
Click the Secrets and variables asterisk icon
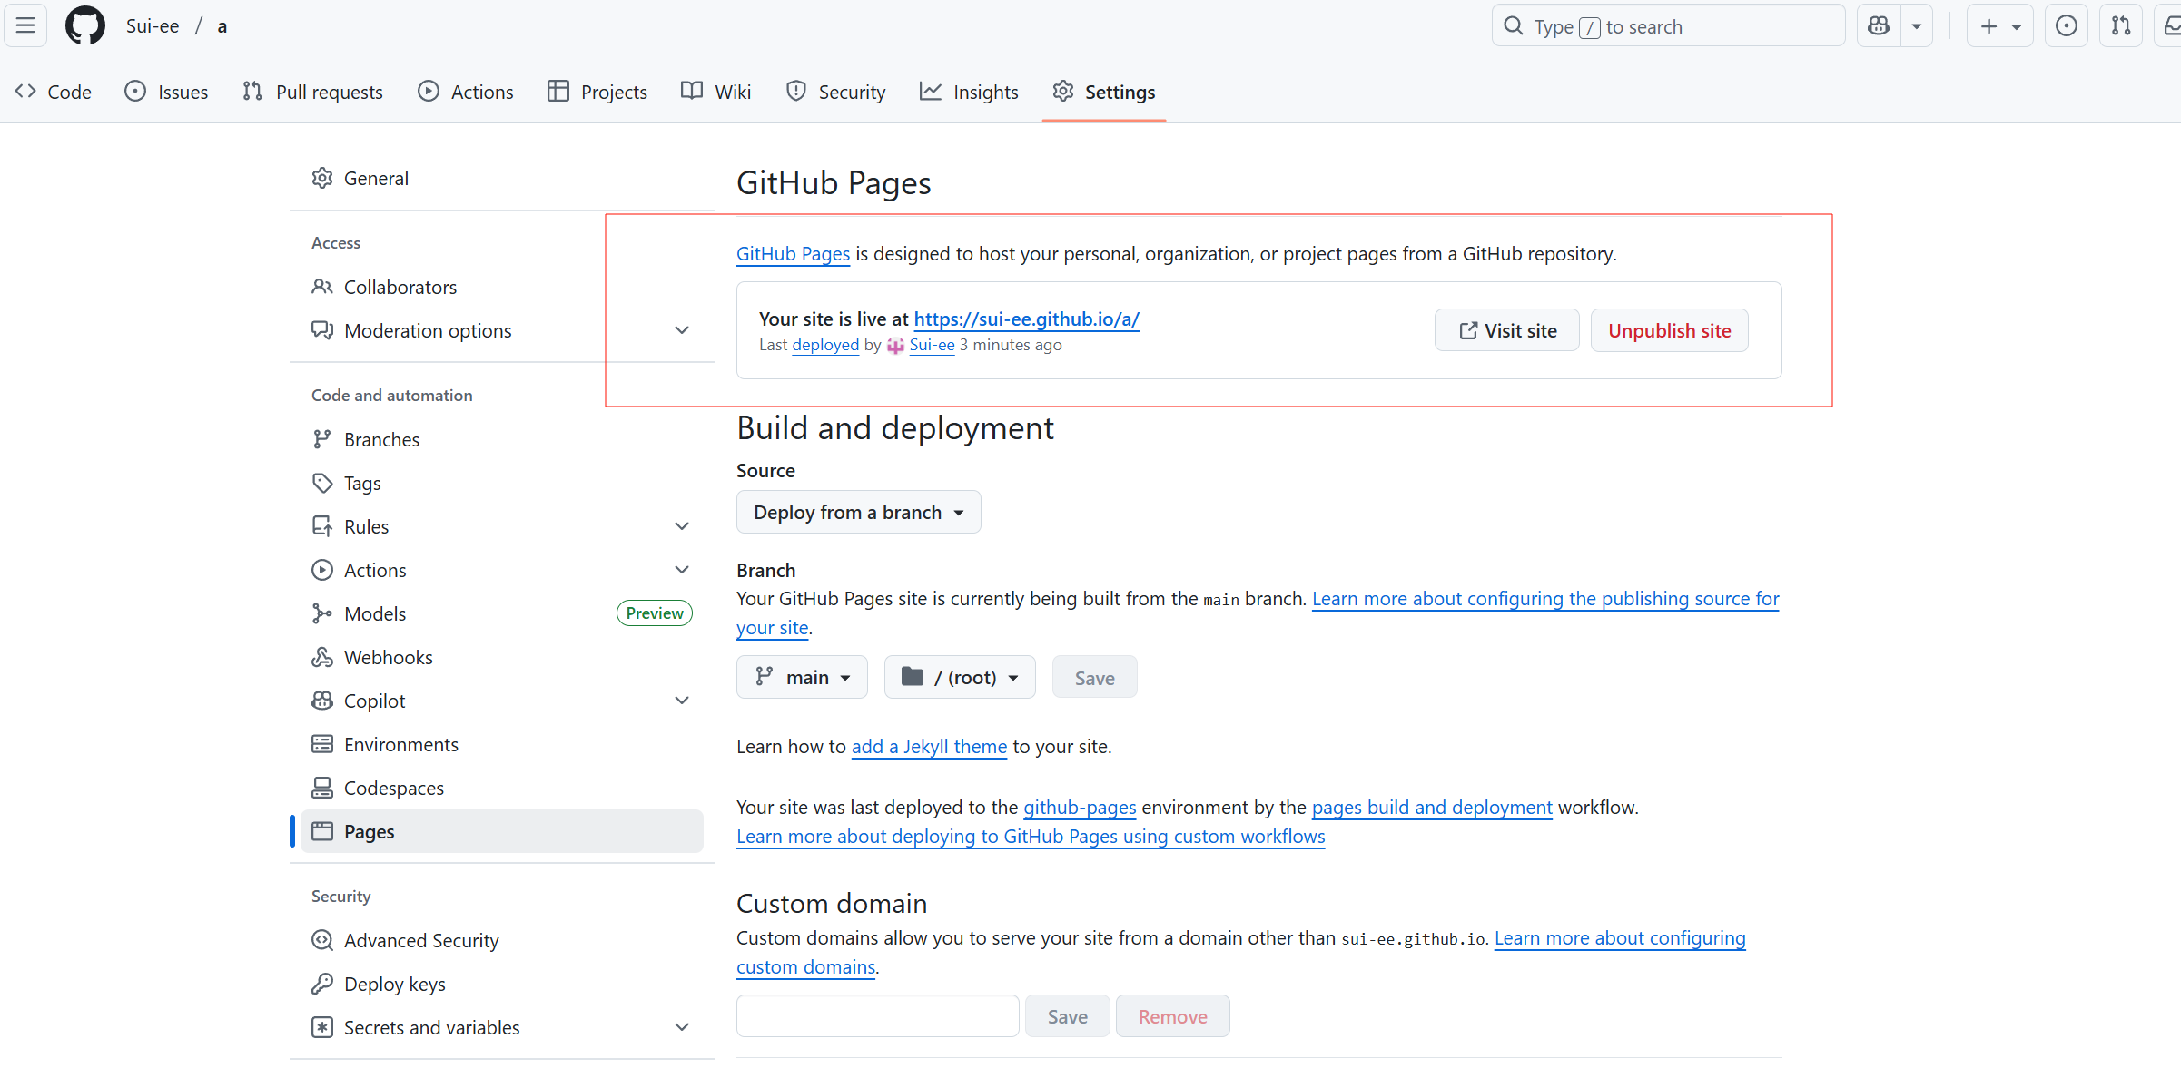pyautogui.click(x=322, y=1027)
